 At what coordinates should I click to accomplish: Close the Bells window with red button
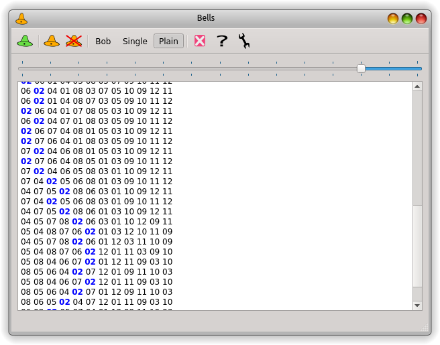421,19
